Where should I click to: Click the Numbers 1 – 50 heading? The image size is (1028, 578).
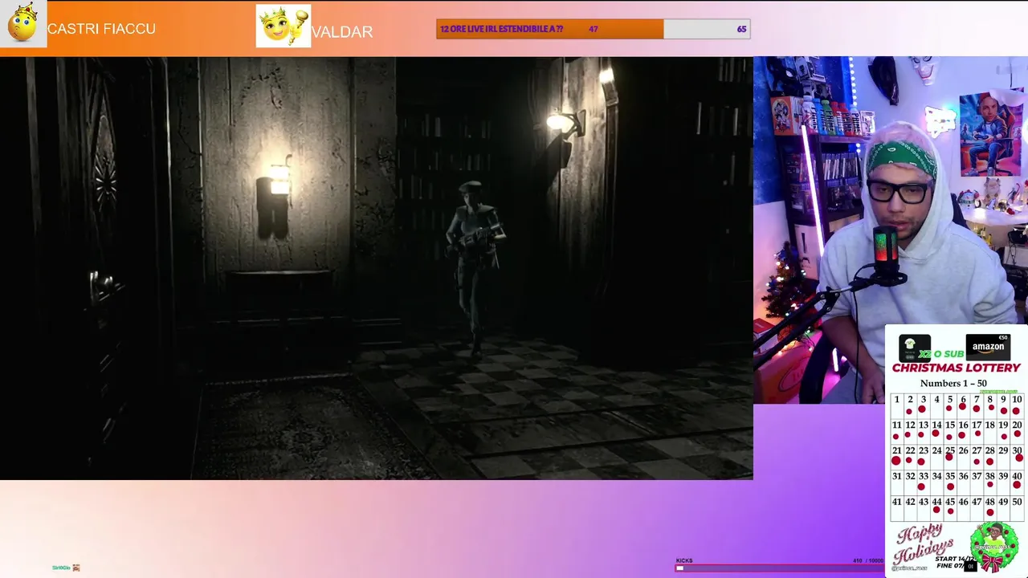pyautogui.click(x=953, y=384)
